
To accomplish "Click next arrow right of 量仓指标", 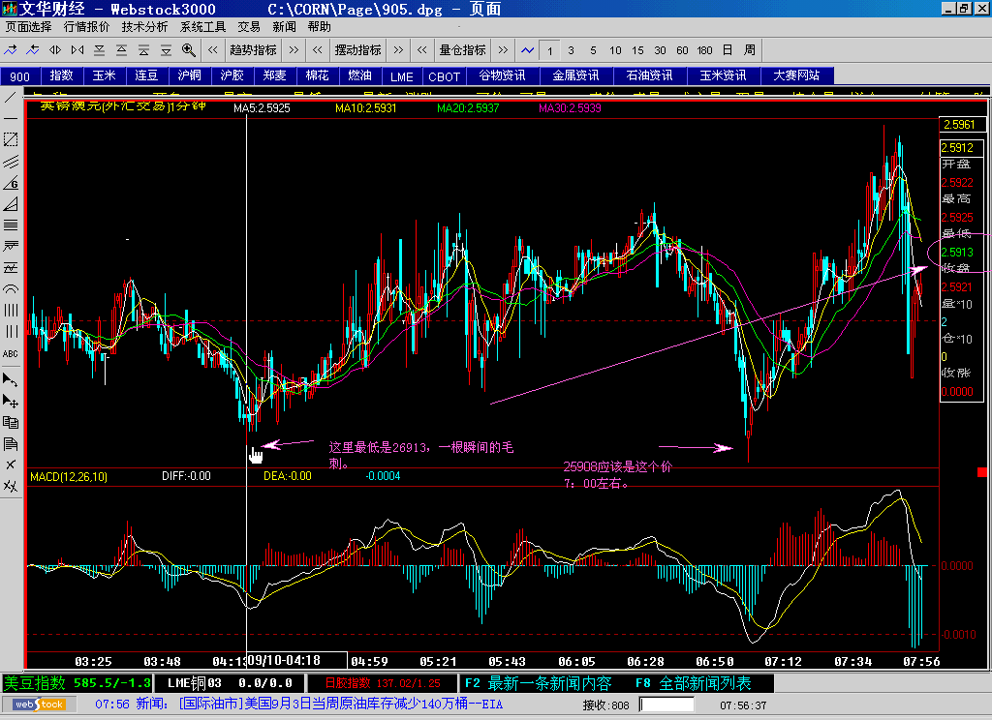I will click(503, 50).
